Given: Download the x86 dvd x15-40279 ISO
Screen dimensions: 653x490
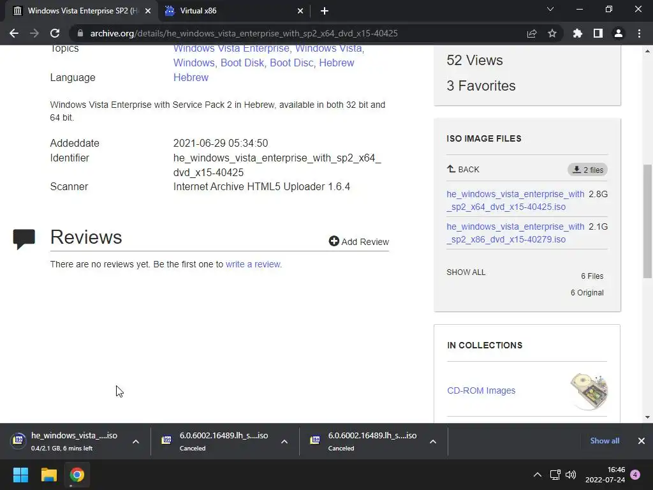Looking at the screenshot, I should [x=515, y=233].
